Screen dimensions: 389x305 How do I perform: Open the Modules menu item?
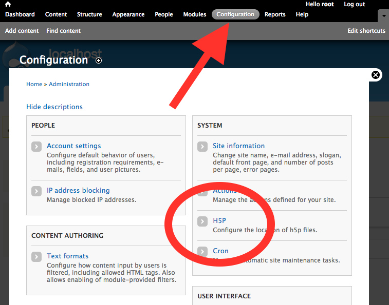coord(195,14)
